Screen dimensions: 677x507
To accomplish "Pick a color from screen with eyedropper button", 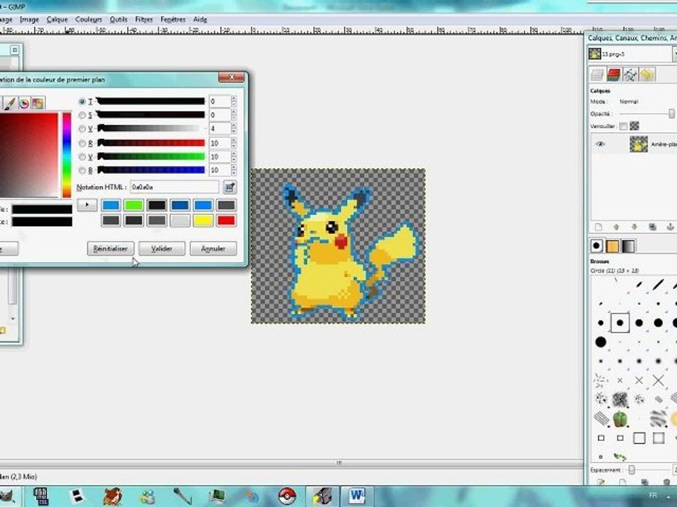I will pos(230,187).
